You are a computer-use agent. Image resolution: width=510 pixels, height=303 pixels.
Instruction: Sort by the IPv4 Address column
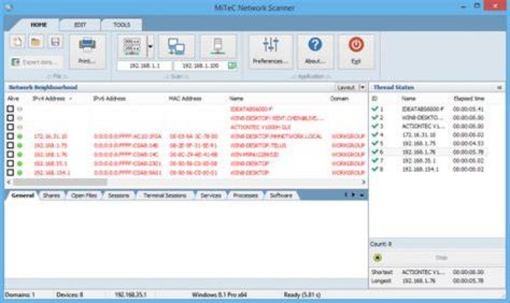click(x=49, y=98)
